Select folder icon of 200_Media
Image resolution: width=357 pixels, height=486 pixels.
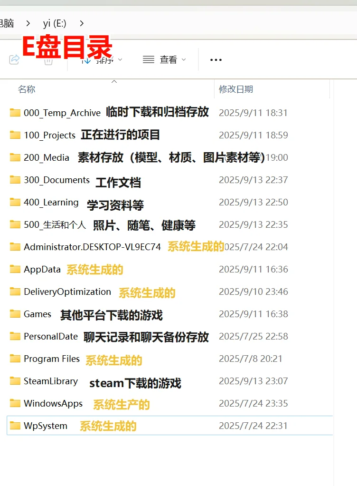(x=15, y=157)
